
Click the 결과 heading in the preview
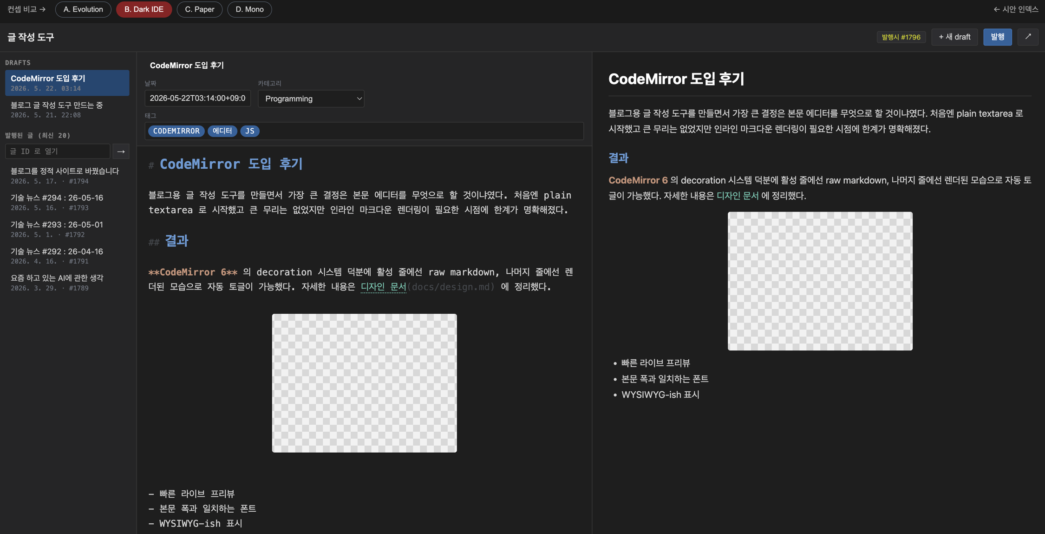(619, 158)
